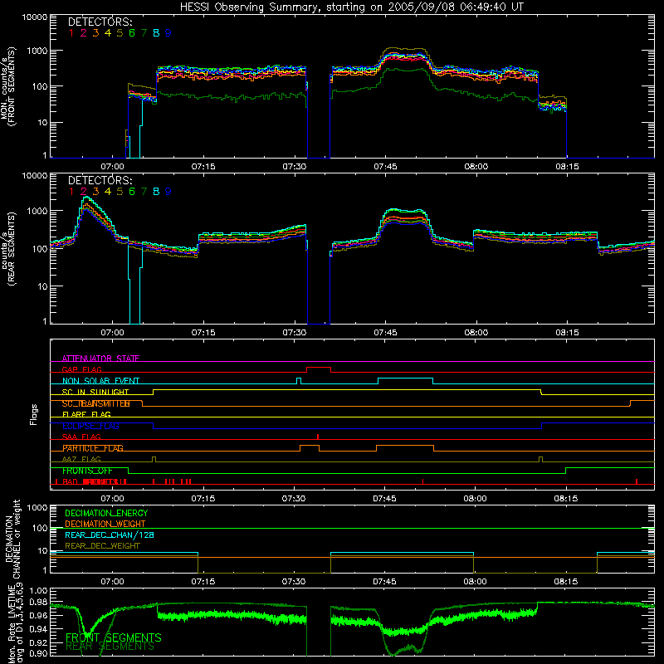Click the REAR_DEC_CHAN/128 legend label

point(110,535)
